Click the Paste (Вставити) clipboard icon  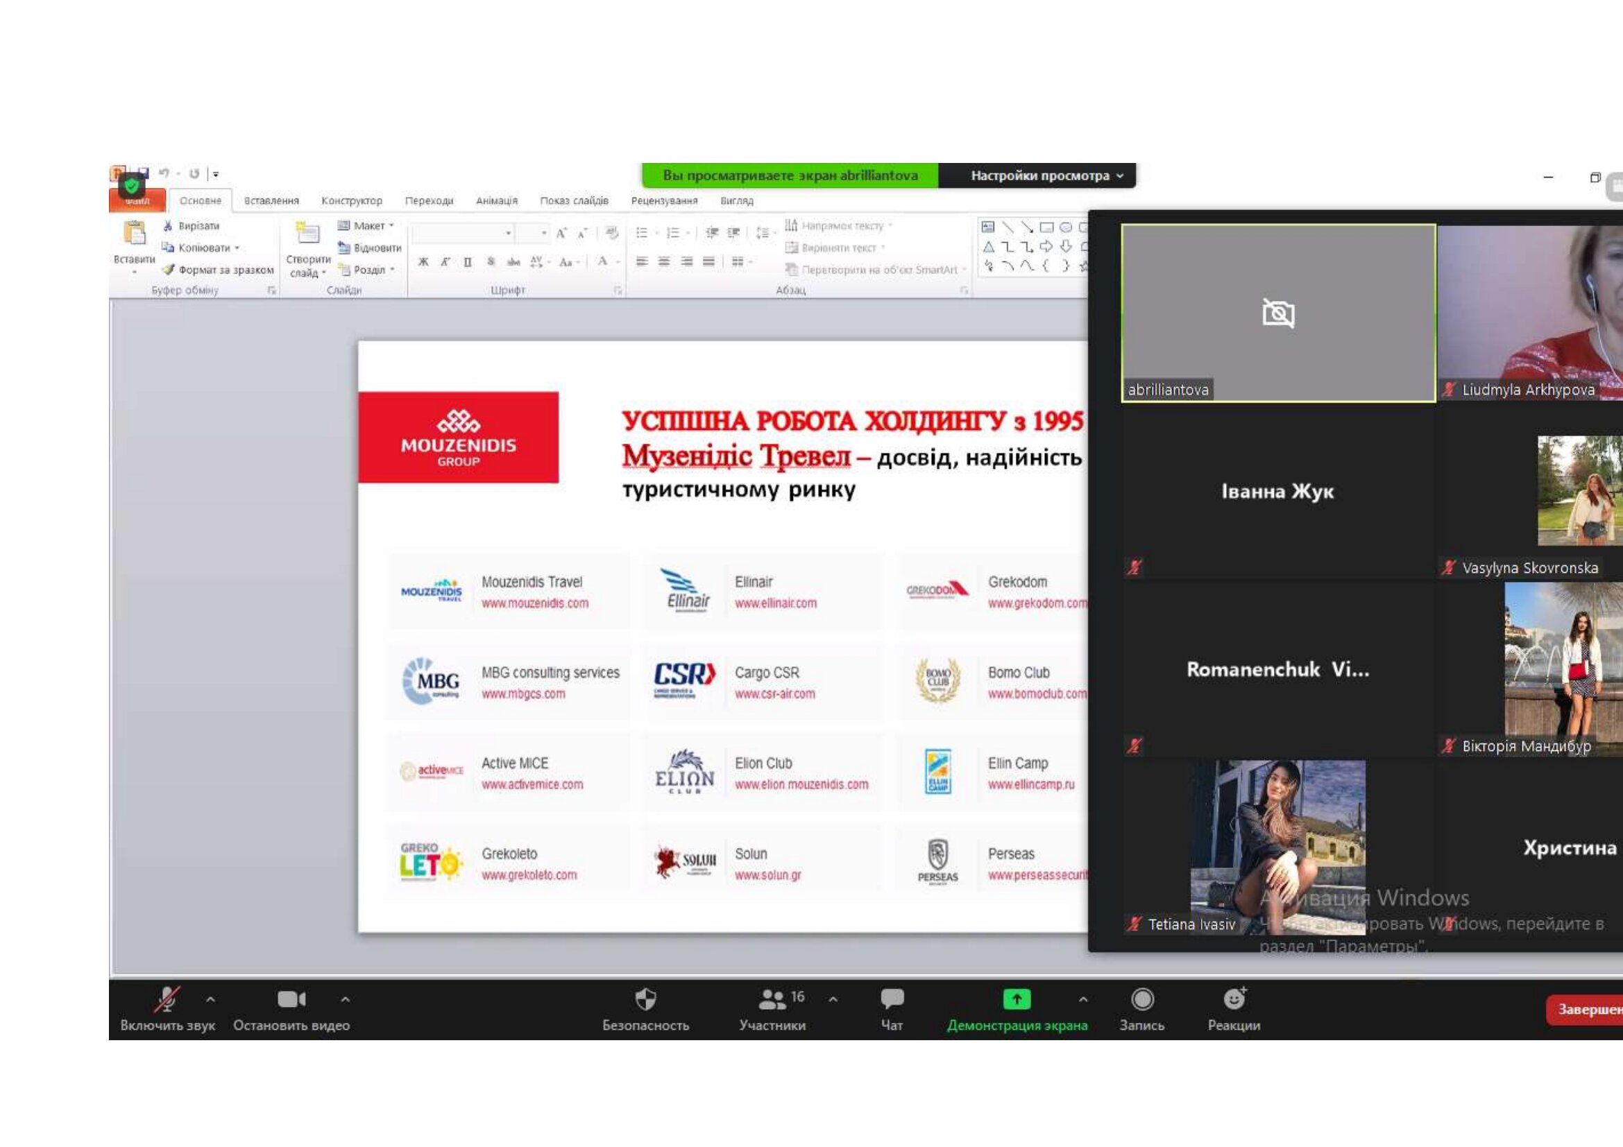(x=134, y=233)
